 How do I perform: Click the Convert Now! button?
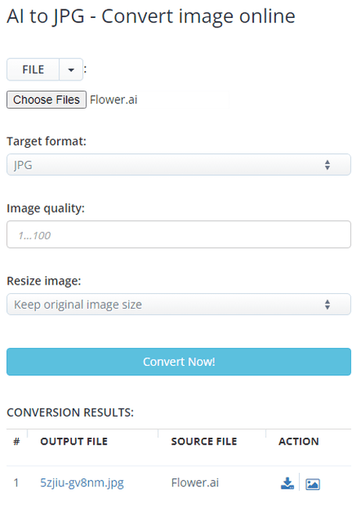[178, 361]
